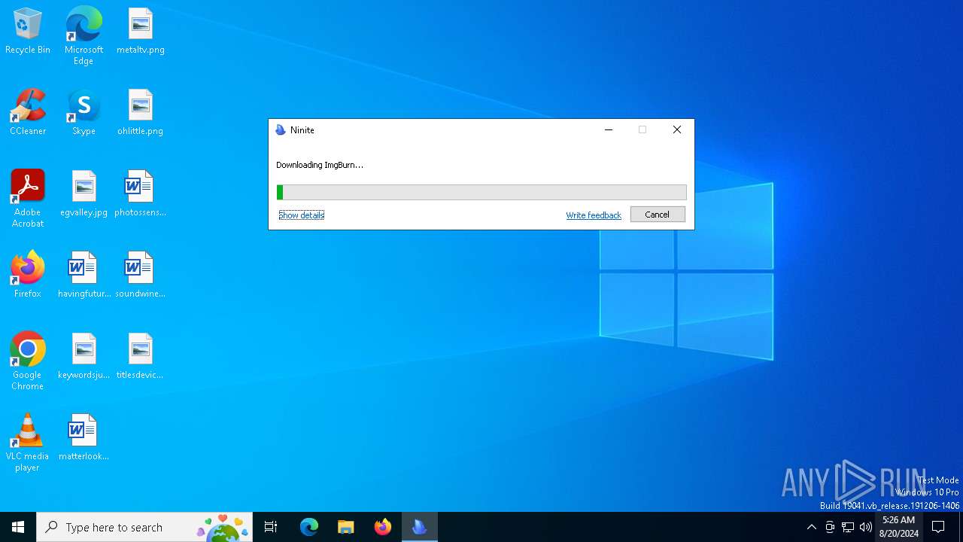Open the Skype desktop shortcut

(84, 113)
